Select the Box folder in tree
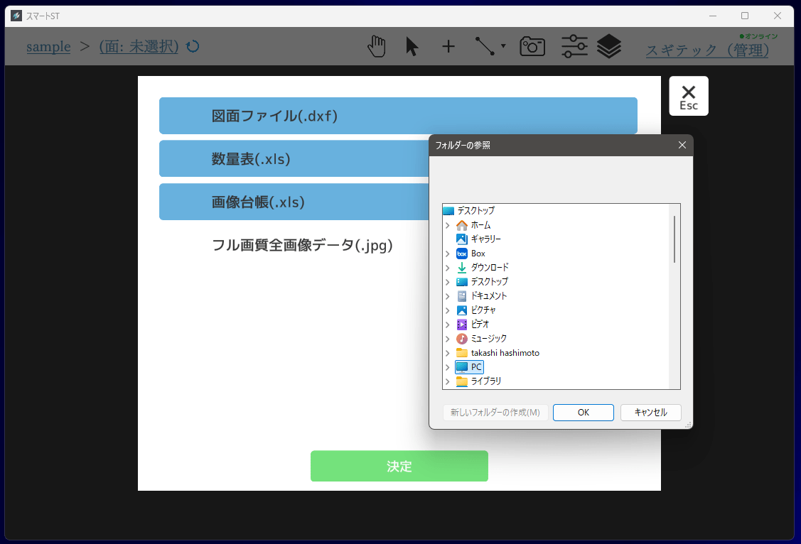This screenshot has height=544, width=801. (x=478, y=254)
